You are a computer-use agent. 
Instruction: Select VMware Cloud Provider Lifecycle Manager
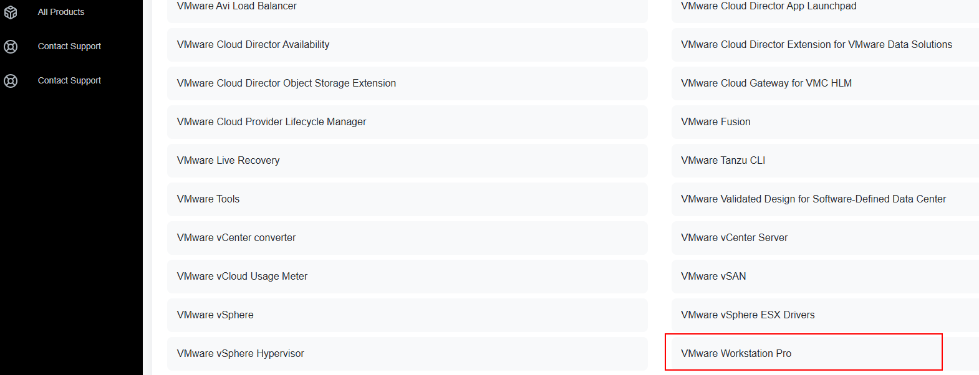tap(271, 122)
